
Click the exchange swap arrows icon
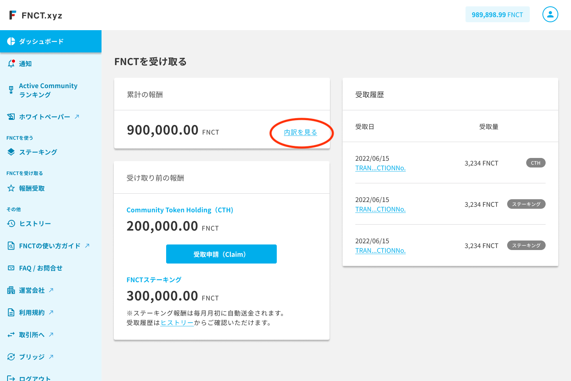(11, 335)
